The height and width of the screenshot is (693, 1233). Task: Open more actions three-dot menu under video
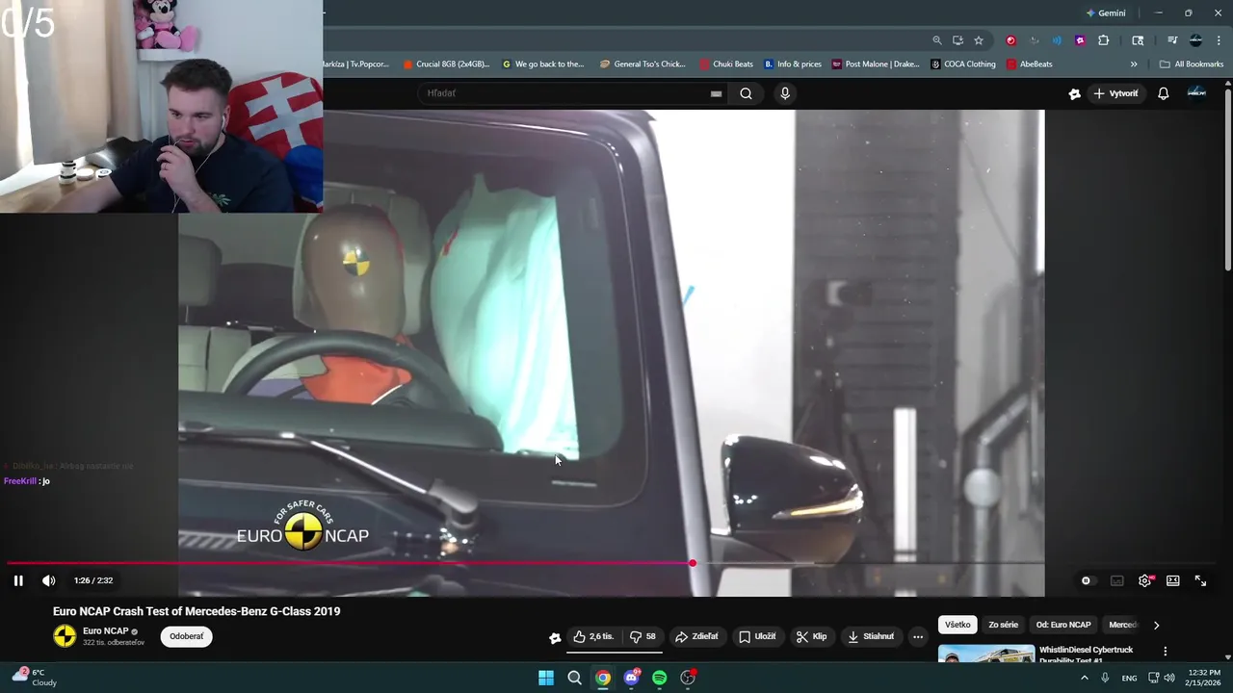pyautogui.click(x=917, y=636)
